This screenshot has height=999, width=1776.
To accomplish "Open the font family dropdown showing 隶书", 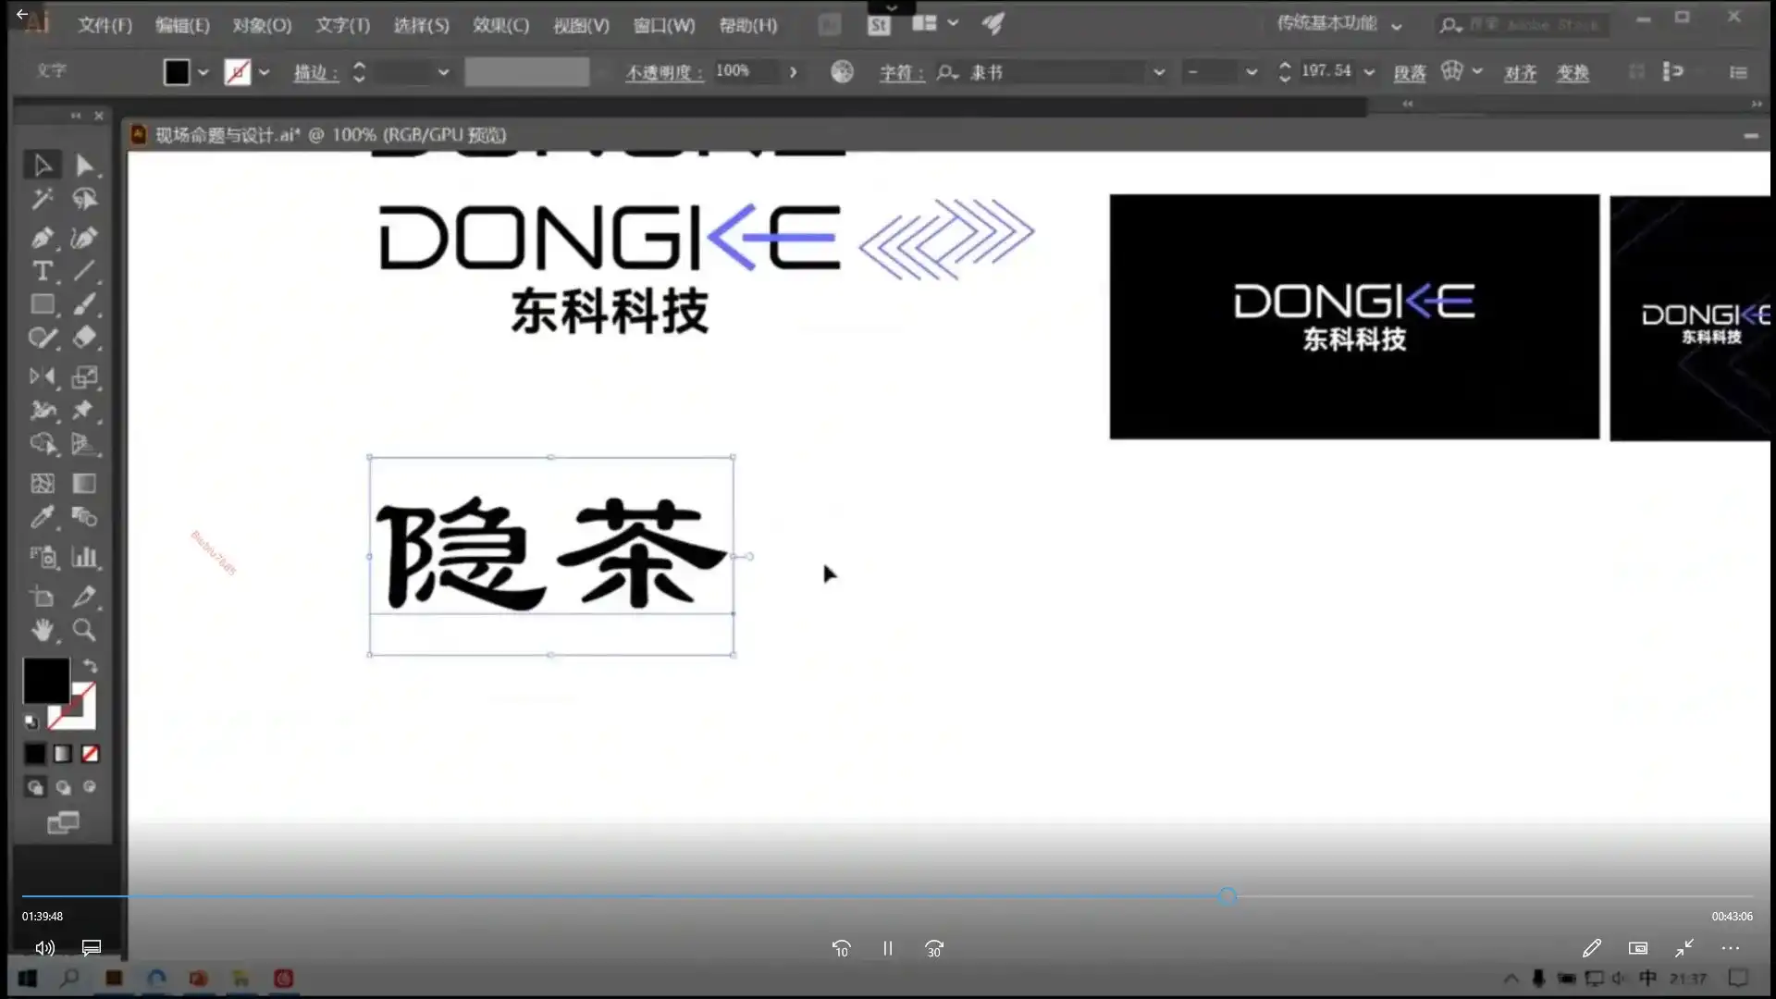I will pyautogui.click(x=1159, y=71).
